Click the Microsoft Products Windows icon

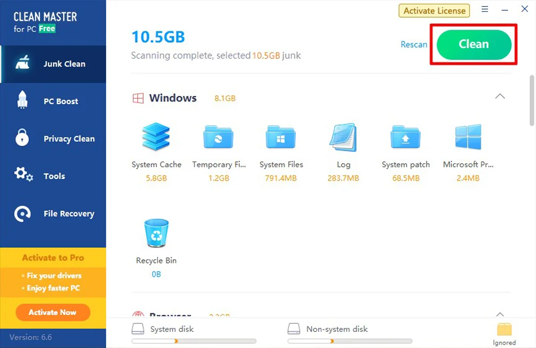468,137
